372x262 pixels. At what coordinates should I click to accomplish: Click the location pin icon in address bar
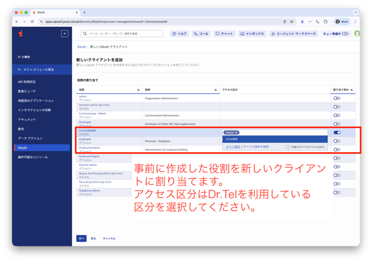pos(284,22)
